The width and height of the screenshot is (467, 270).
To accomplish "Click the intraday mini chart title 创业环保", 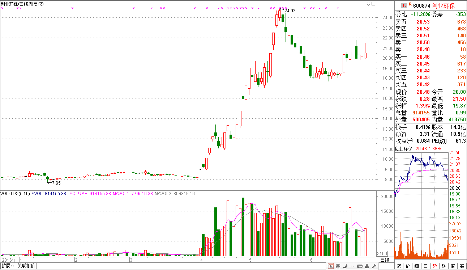I will 403,149.
